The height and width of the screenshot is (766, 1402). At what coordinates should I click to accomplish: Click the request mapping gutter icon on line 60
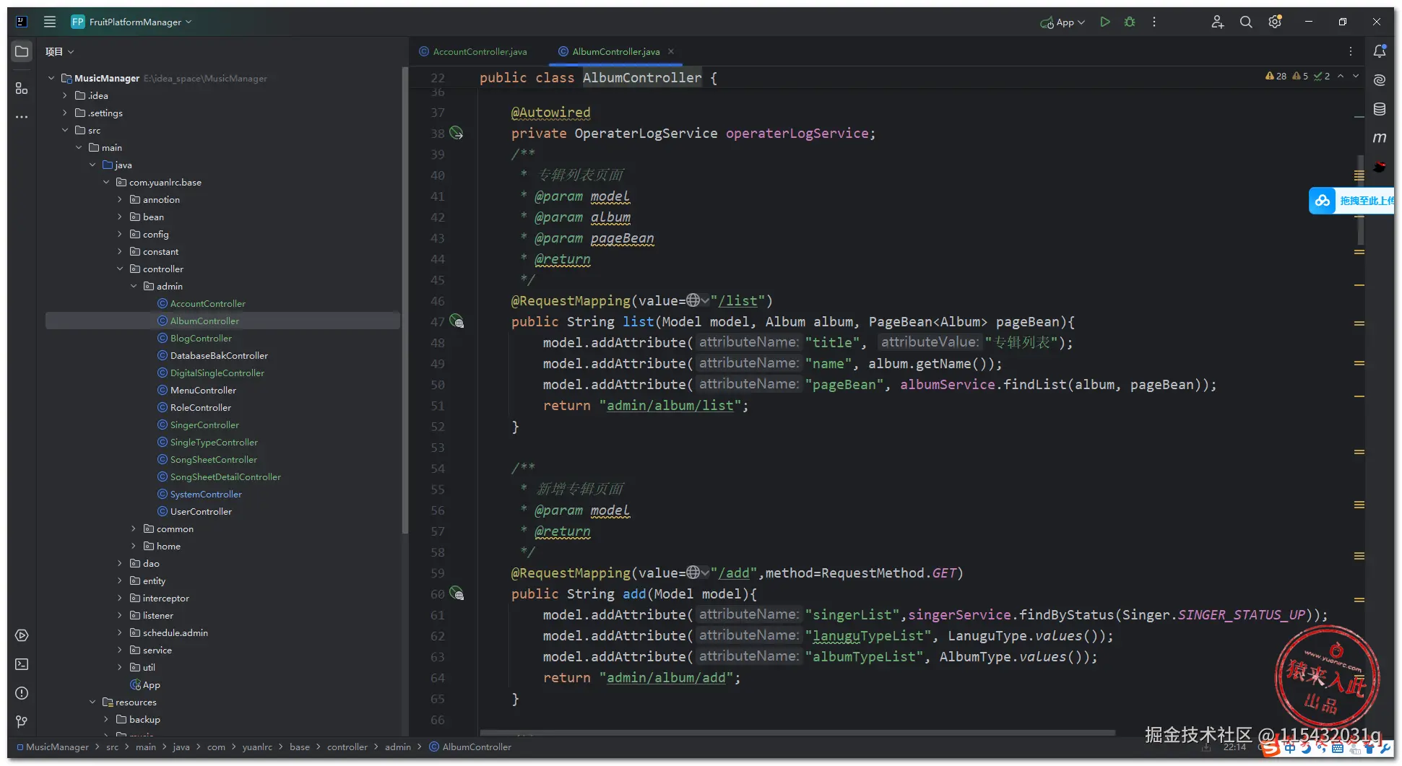[x=456, y=593]
